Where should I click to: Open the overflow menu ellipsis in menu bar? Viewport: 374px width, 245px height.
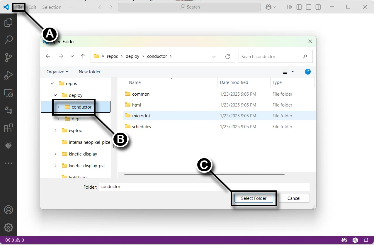[71, 7]
